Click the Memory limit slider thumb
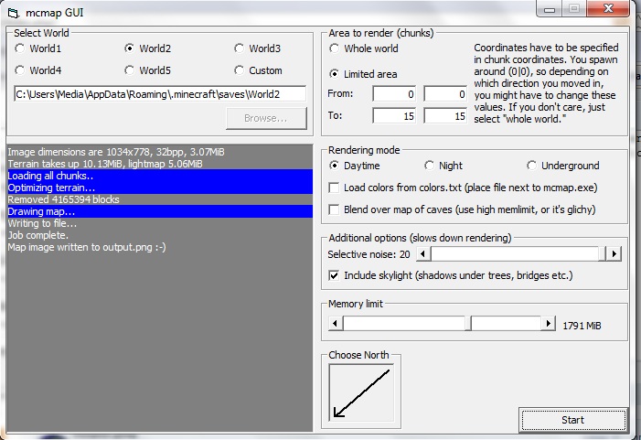Screen dimensions: 641x440 pyautogui.click(x=468, y=324)
